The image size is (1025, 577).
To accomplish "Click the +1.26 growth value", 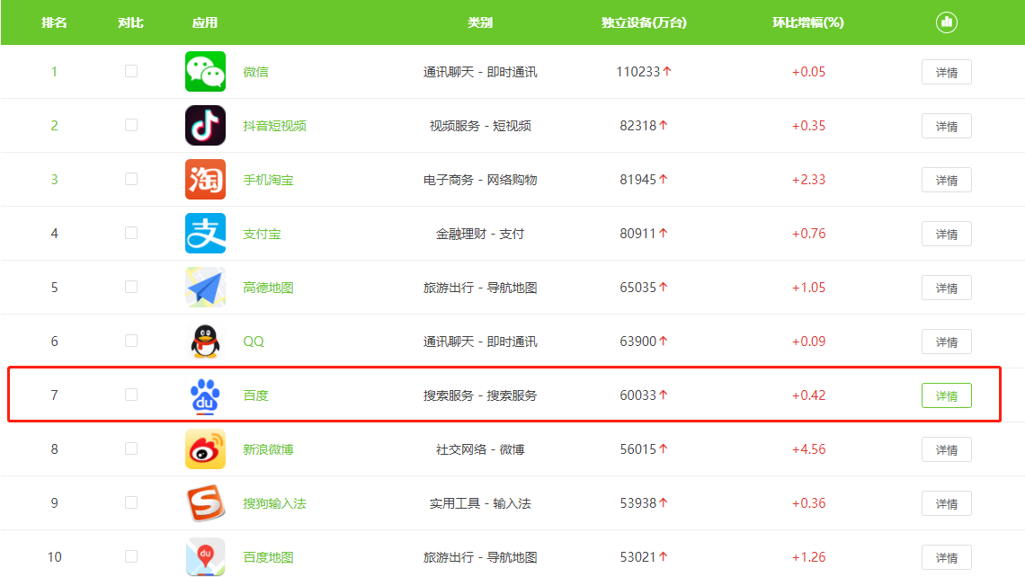I will tap(808, 557).
